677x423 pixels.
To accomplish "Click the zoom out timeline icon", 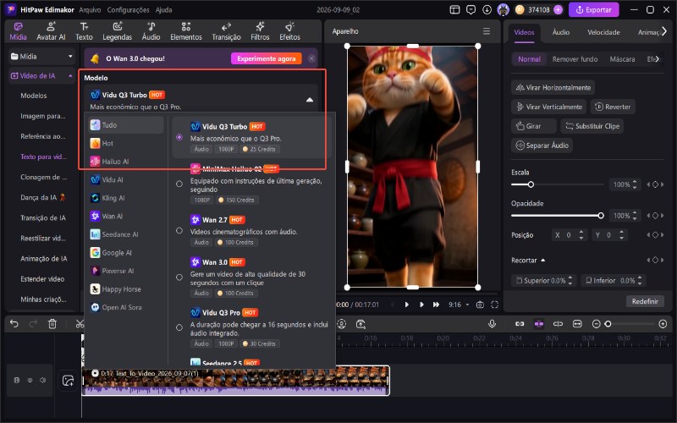I will tap(597, 324).
